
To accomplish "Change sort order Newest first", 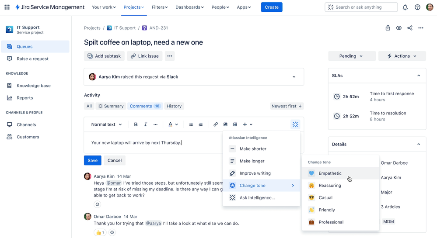I will point(287,106).
